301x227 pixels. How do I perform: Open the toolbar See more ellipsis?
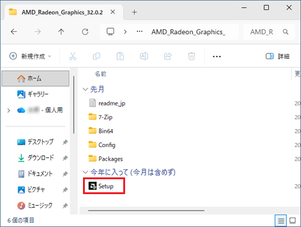[x=217, y=56]
